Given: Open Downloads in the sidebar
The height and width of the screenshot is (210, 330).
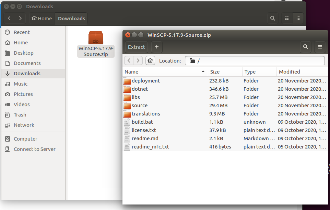Looking at the screenshot, I should coord(34,74).
